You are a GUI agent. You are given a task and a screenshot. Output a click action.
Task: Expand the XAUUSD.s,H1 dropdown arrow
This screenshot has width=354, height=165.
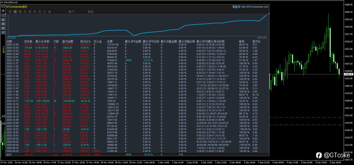click(2, 2)
